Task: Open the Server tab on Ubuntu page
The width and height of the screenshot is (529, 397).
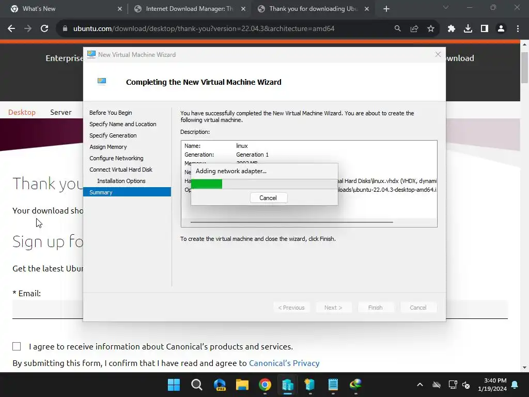Action: (x=61, y=112)
